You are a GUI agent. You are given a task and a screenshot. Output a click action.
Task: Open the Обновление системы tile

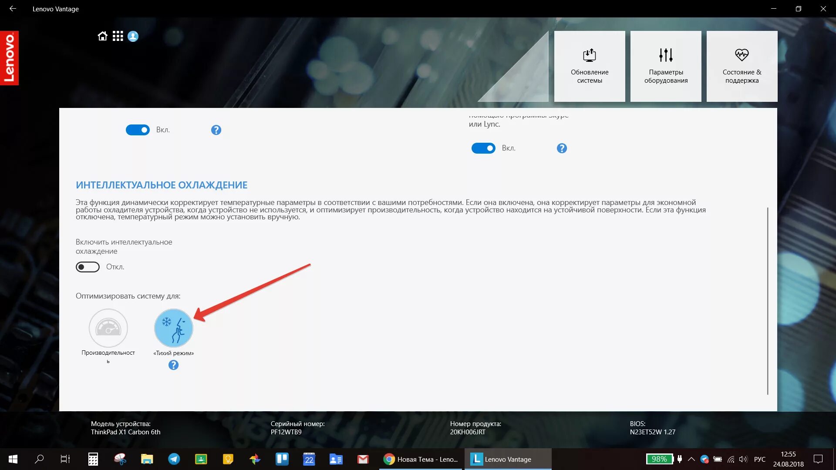click(x=590, y=66)
